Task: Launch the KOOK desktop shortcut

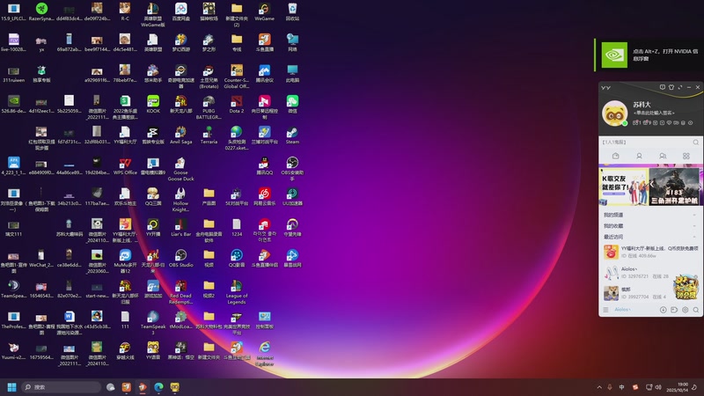Action: click(153, 104)
